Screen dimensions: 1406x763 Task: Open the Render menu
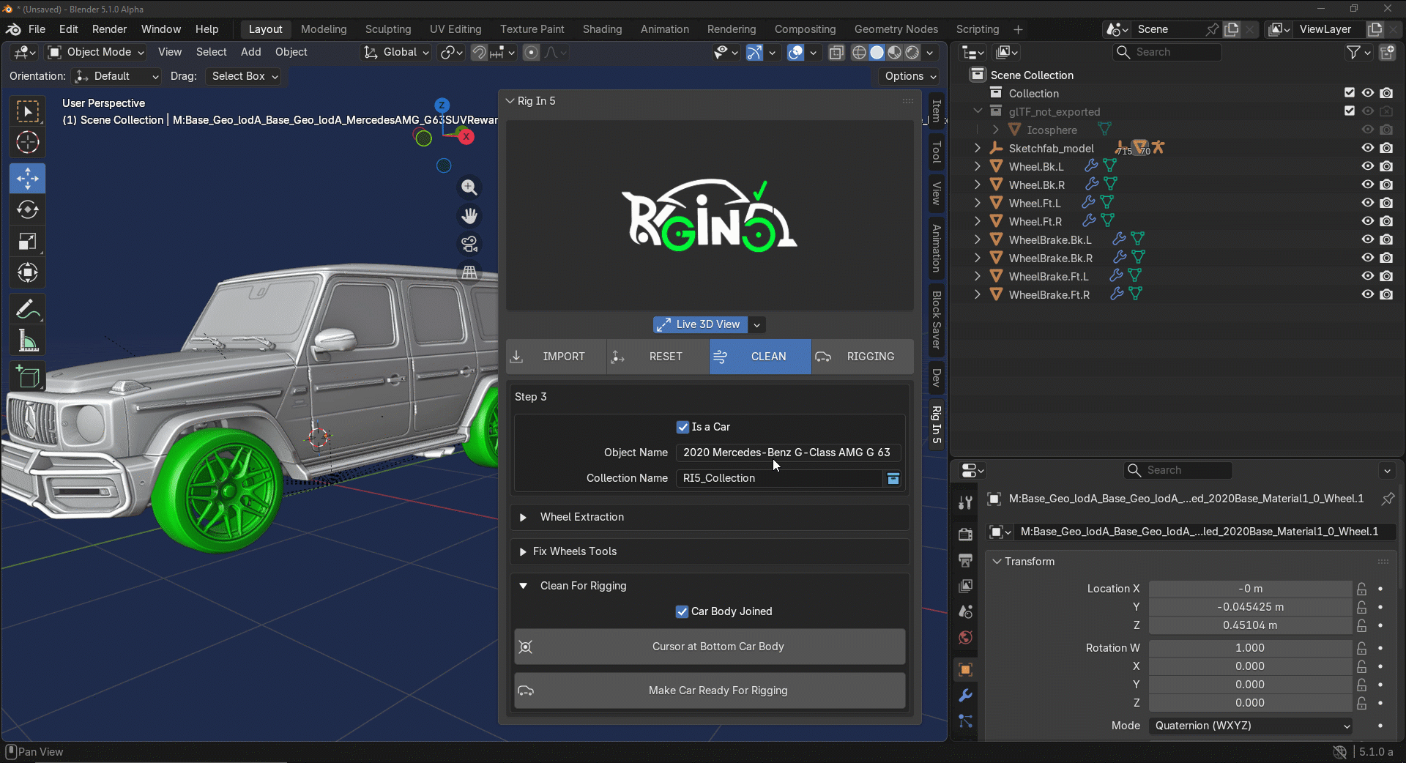pos(109,29)
